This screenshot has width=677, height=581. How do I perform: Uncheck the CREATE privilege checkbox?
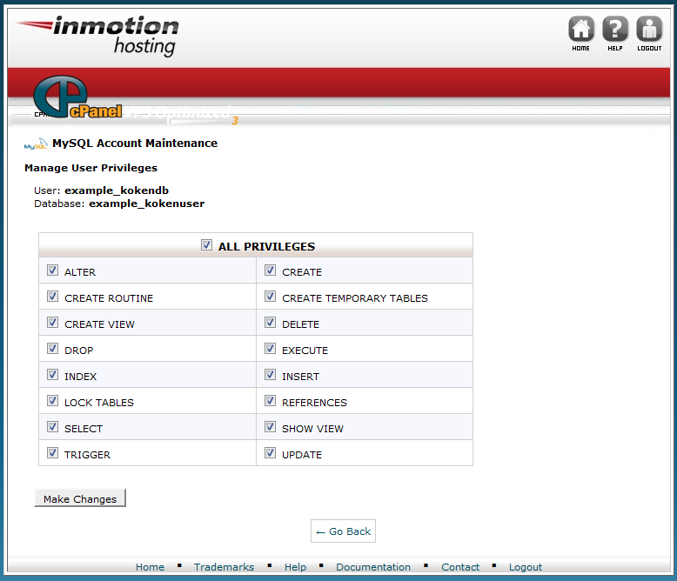(271, 270)
